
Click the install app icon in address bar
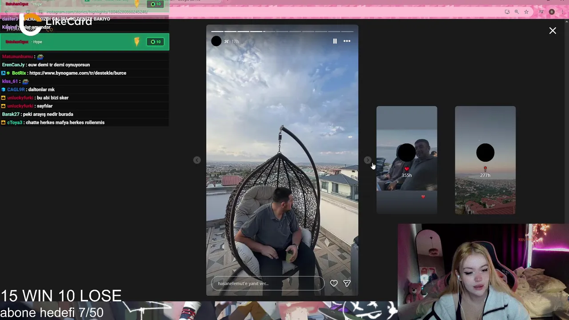click(507, 12)
